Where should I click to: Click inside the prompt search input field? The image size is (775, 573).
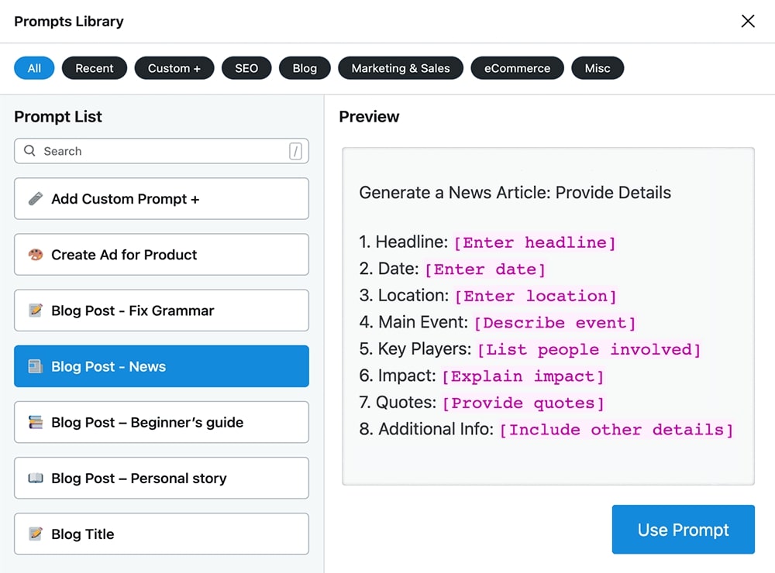point(155,151)
